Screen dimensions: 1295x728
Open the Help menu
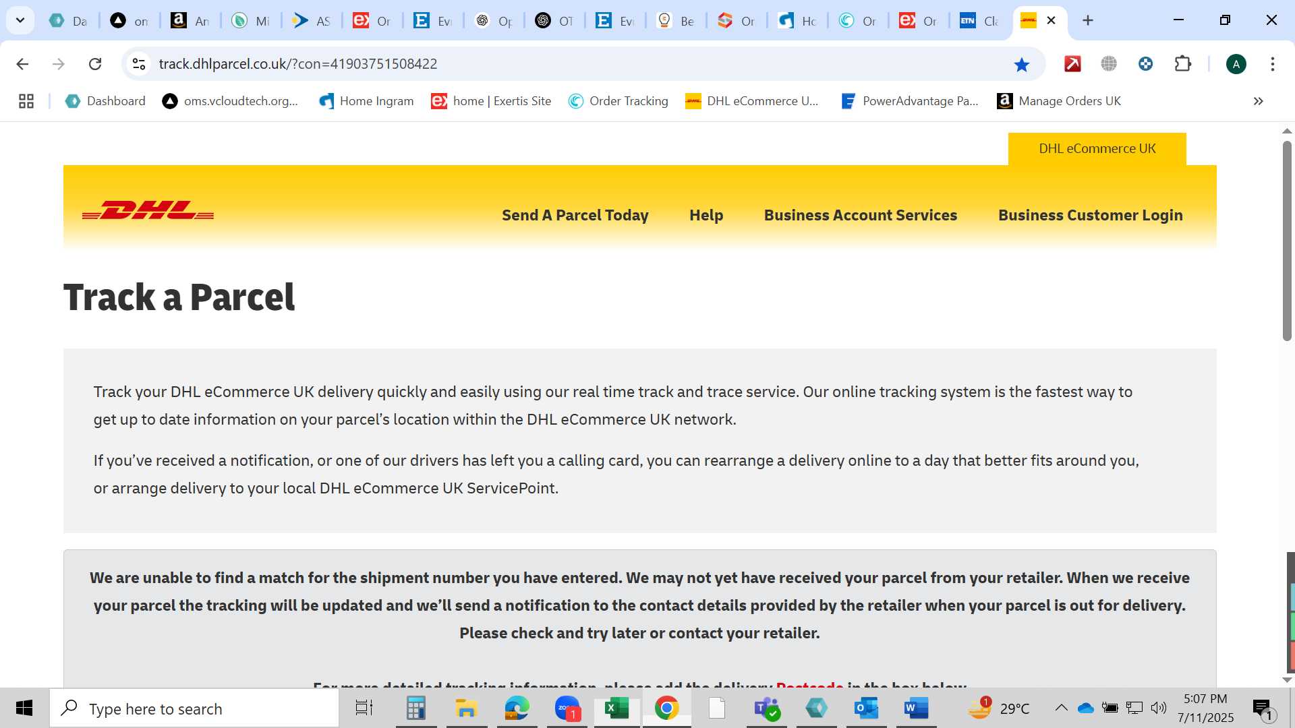tap(706, 215)
